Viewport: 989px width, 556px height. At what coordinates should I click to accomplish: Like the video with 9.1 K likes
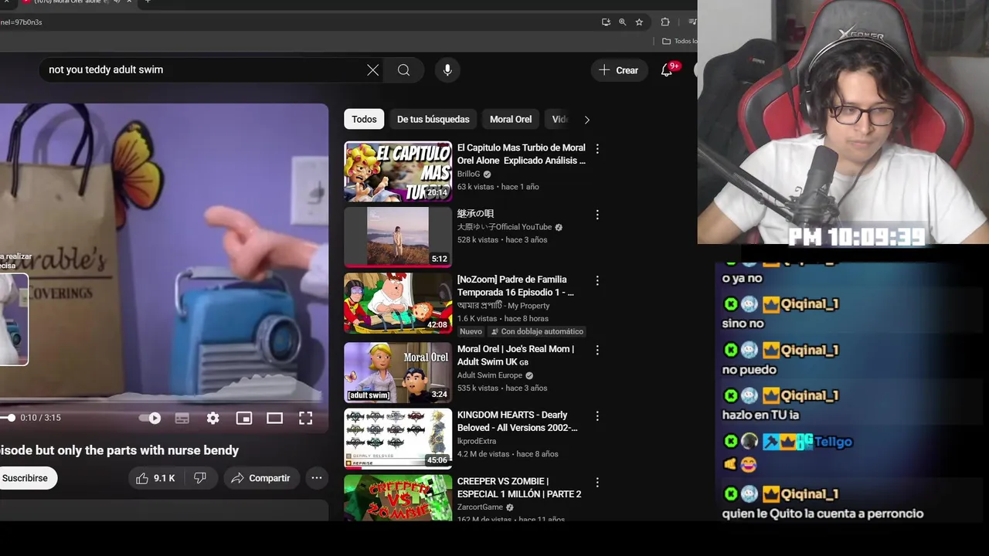click(x=155, y=479)
